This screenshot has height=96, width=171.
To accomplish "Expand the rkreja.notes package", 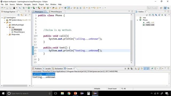I will (7, 34).
